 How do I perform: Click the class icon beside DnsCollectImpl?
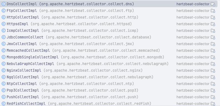pos(4,4)
